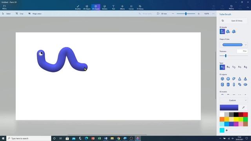Image resolution: width=251 pixels, height=141 pixels.
Task: Open the Windows Start menu
Action: click(3, 138)
